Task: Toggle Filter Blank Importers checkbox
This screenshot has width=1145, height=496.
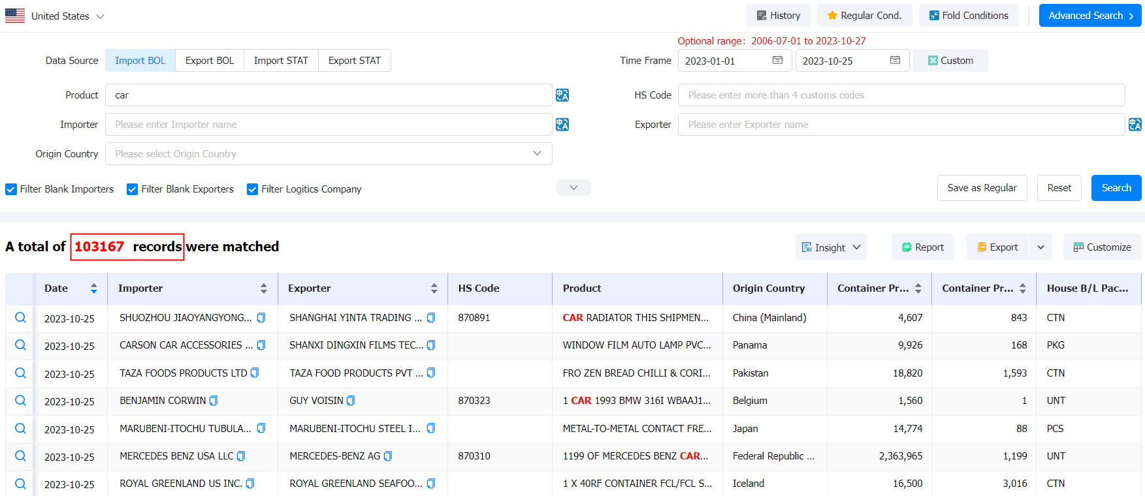Action: pos(11,189)
